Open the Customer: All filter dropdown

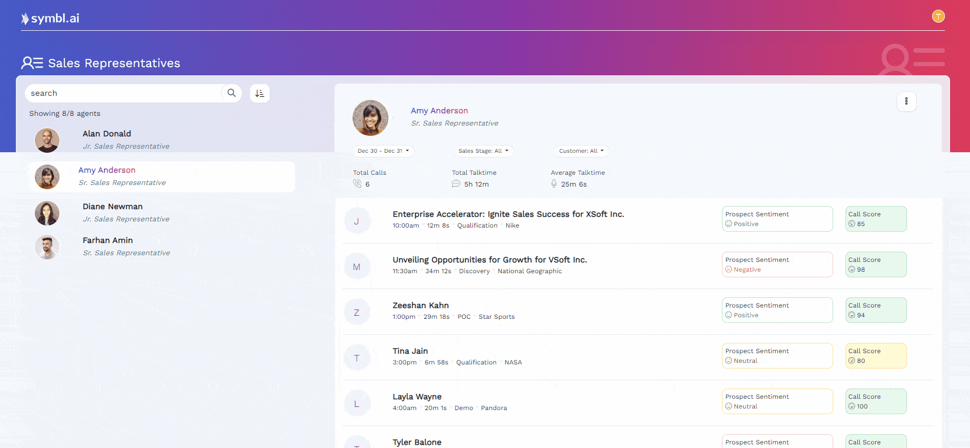click(581, 151)
